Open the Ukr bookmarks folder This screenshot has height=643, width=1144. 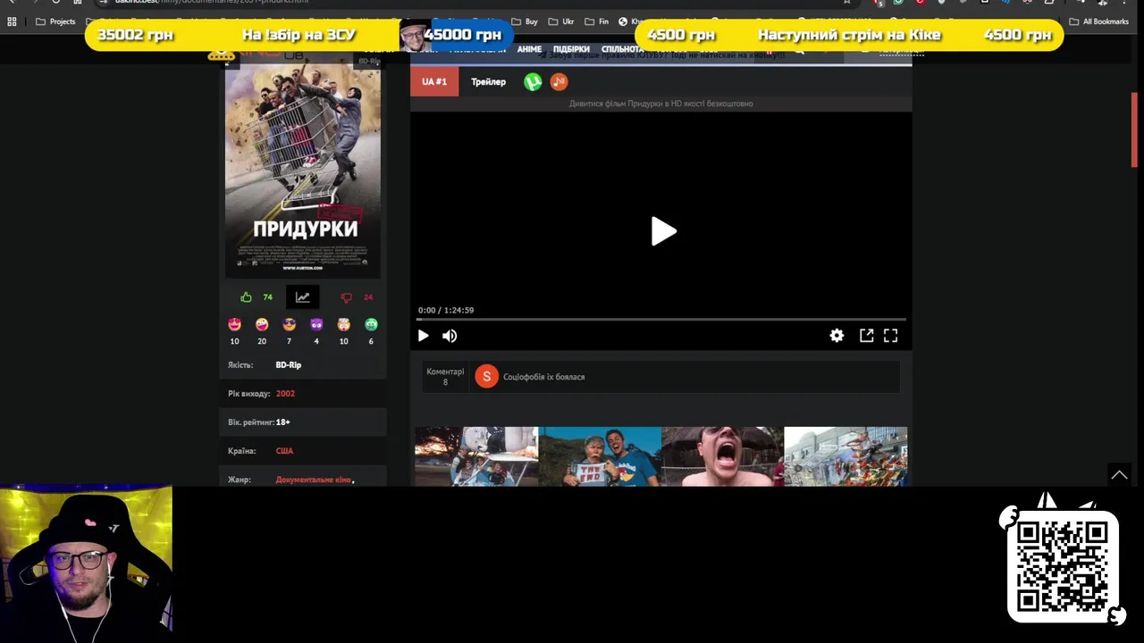coord(561,21)
